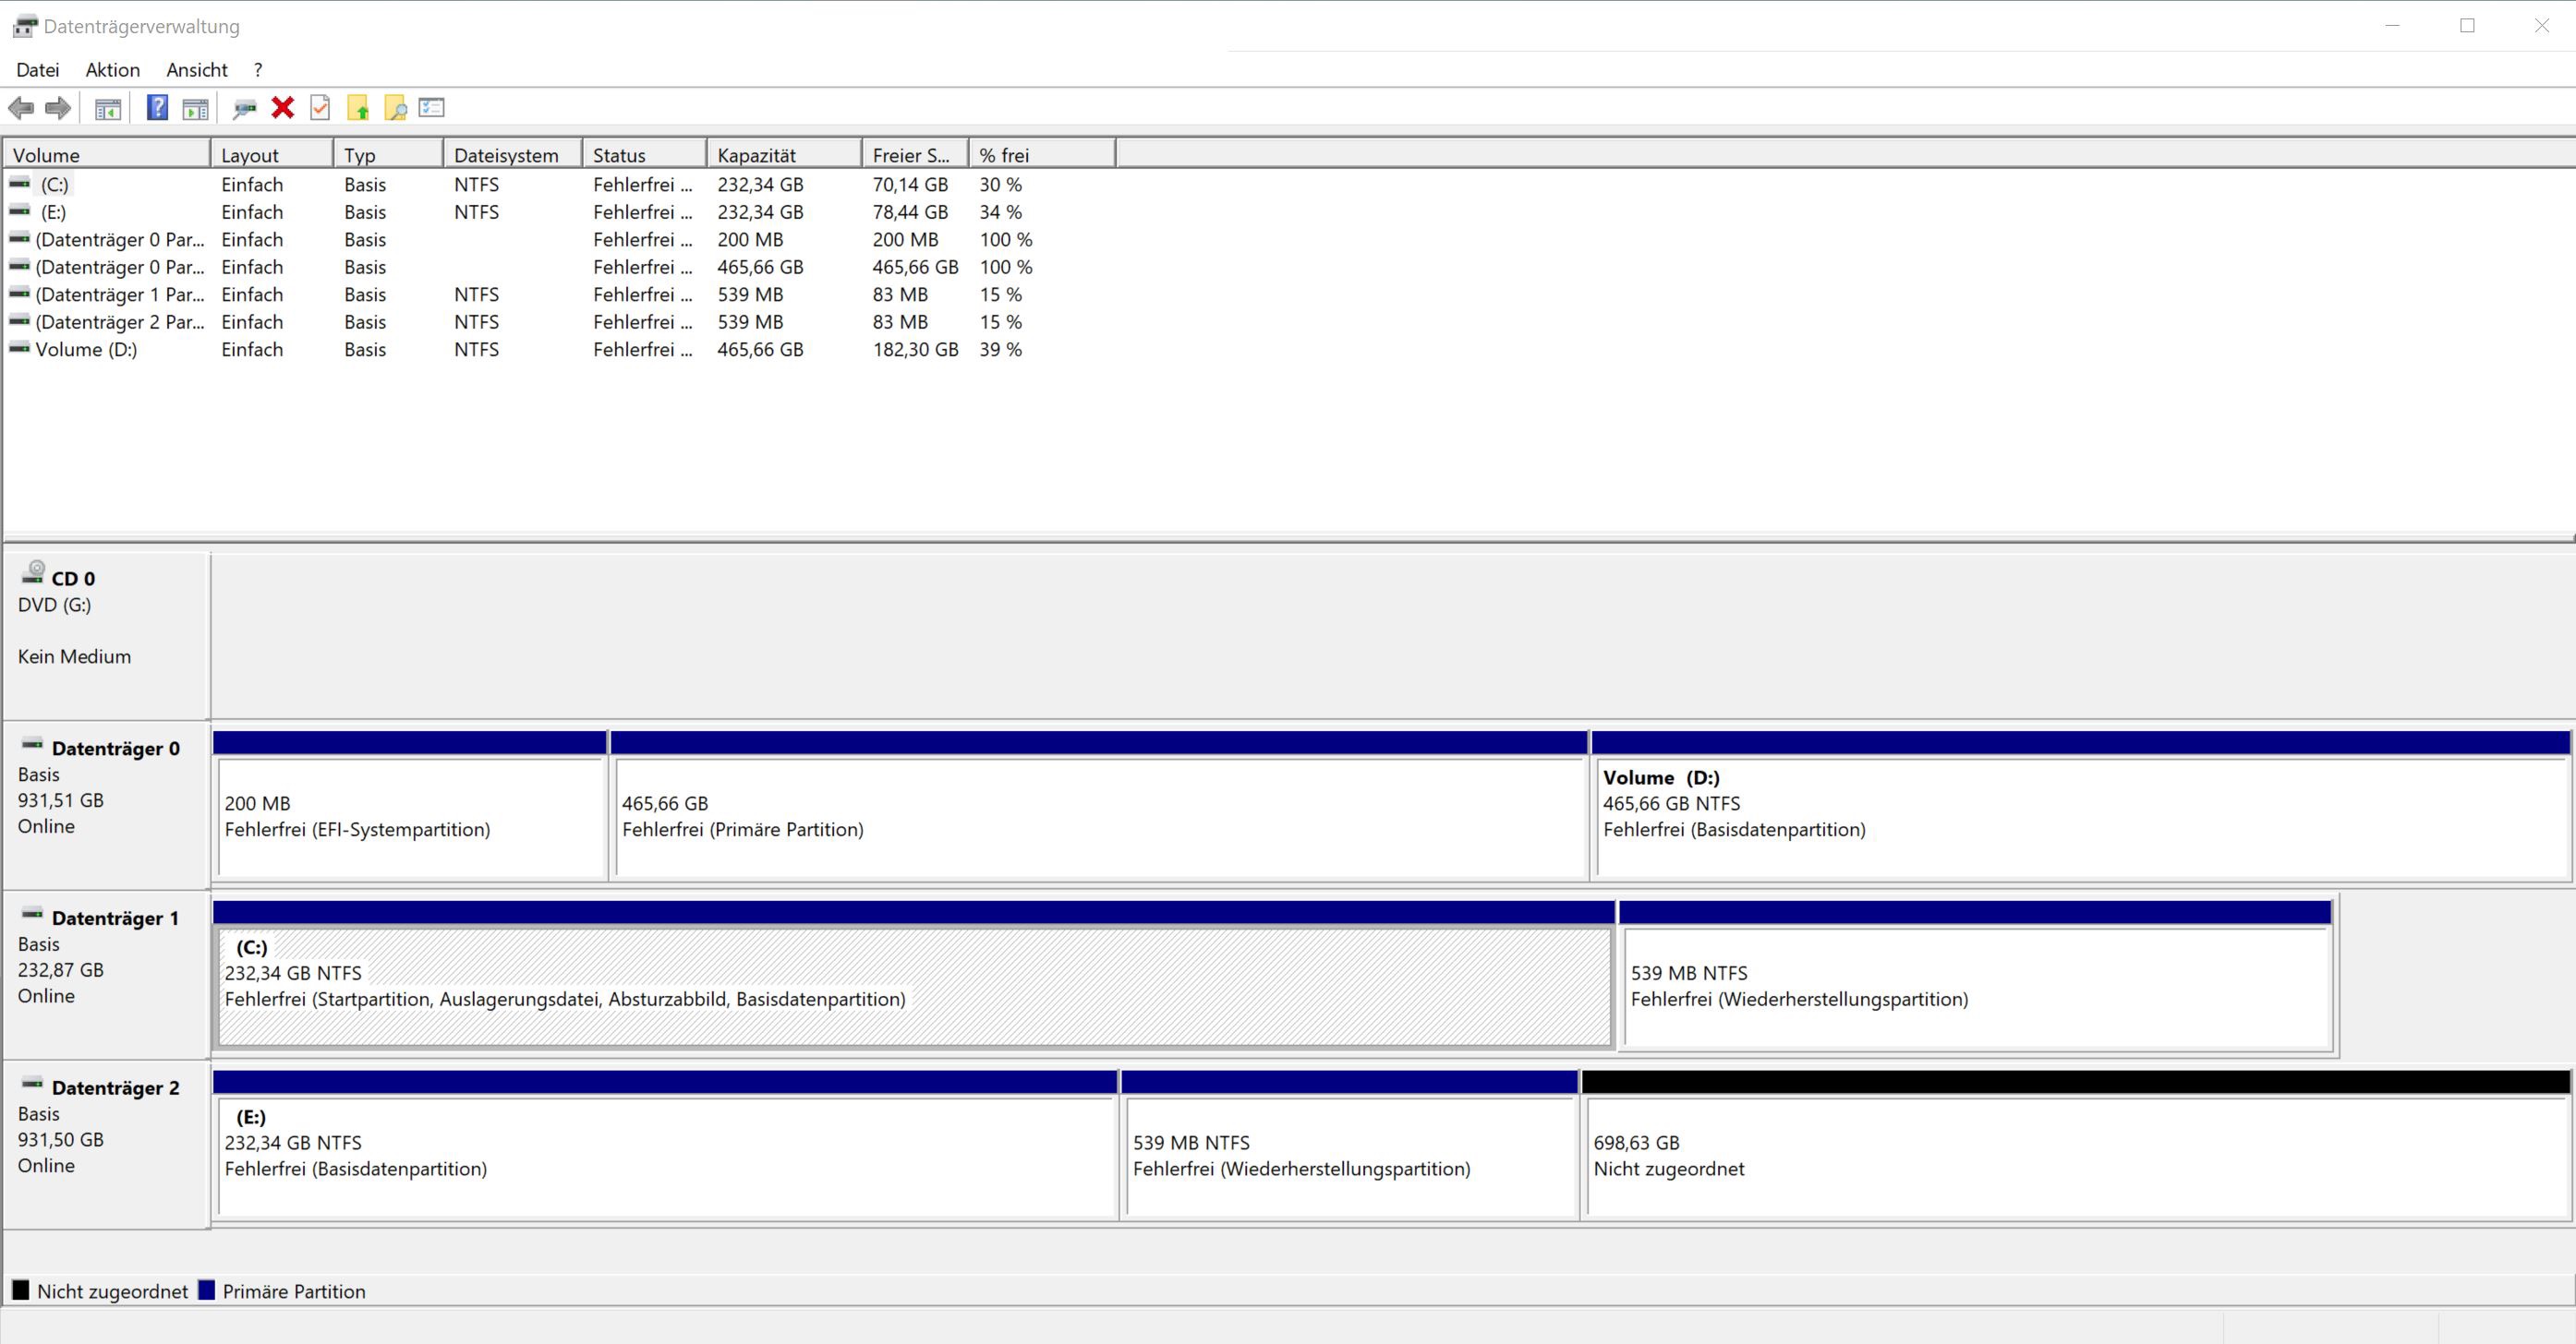Open Help via the blue question-mark icon
Viewport: 2576px width, 1344px height.
click(x=157, y=108)
